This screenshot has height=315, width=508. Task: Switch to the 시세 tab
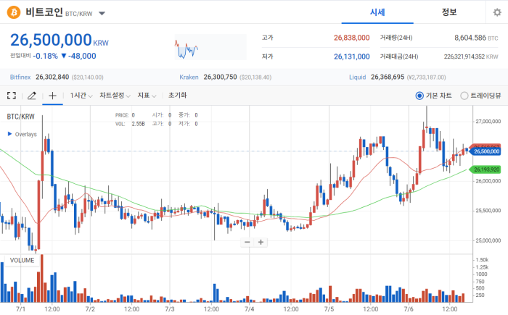tap(377, 12)
